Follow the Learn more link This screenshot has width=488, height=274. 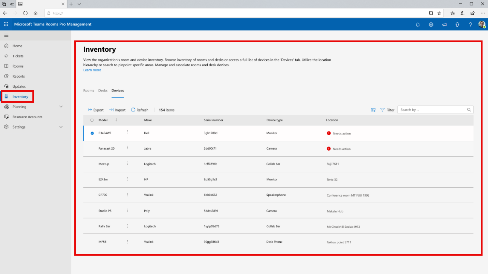(x=92, y=70)
